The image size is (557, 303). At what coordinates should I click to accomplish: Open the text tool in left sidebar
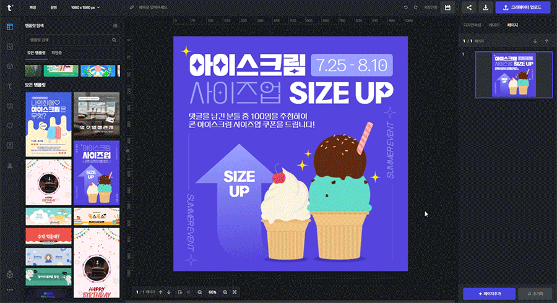[x=9, y=86]
